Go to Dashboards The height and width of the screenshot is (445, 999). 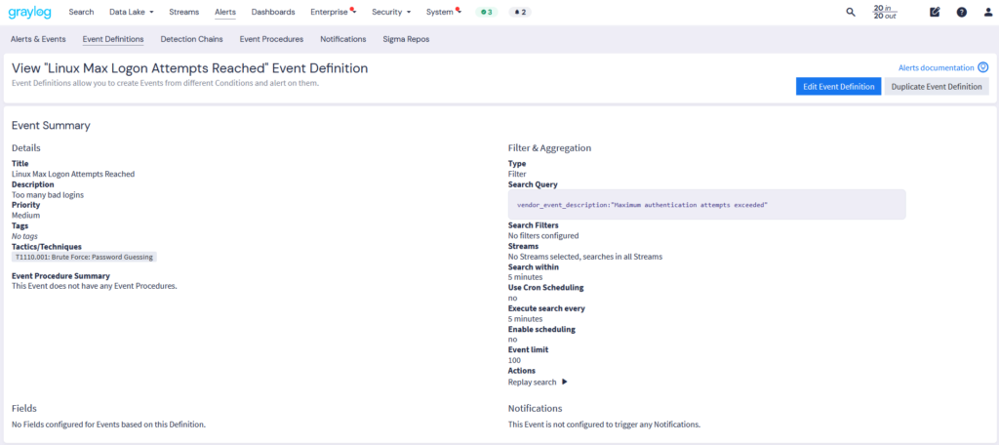pos(273,12)
